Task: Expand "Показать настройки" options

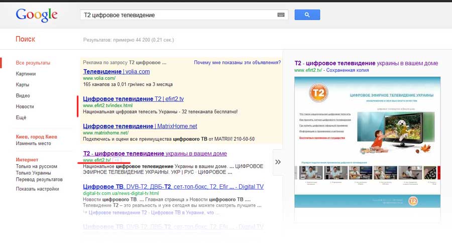Action: click(38, 189)
